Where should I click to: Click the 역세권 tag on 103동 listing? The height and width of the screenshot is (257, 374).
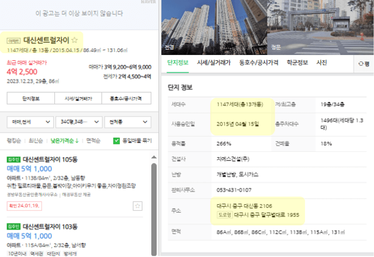point(36,253)
